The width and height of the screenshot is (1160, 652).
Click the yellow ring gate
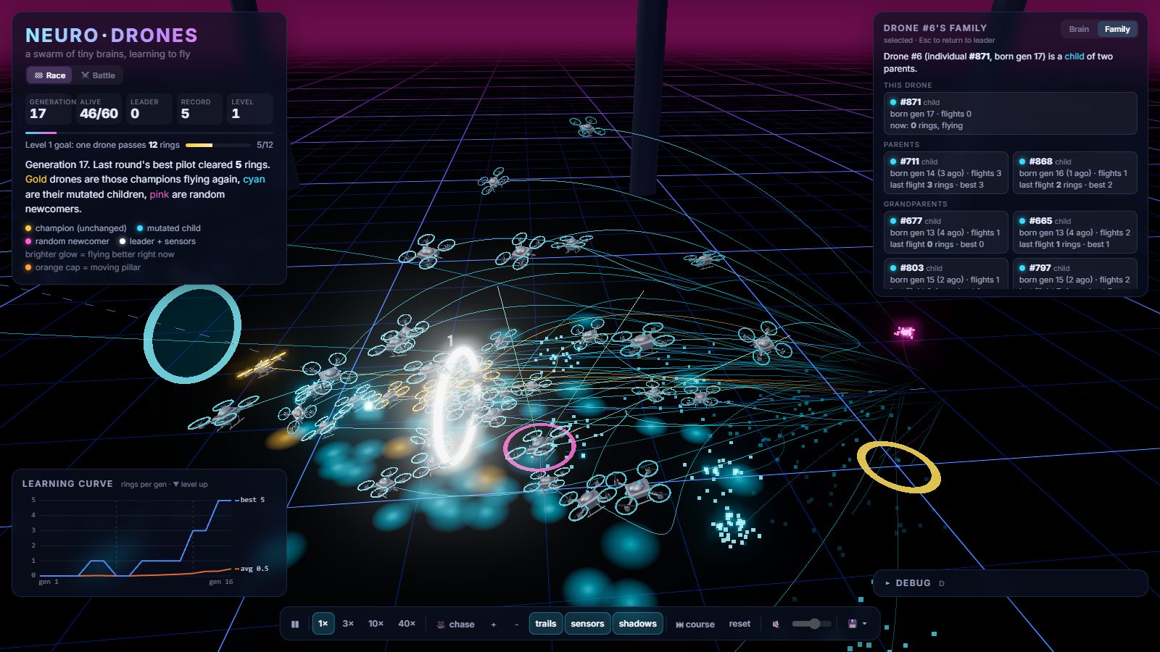898,467
